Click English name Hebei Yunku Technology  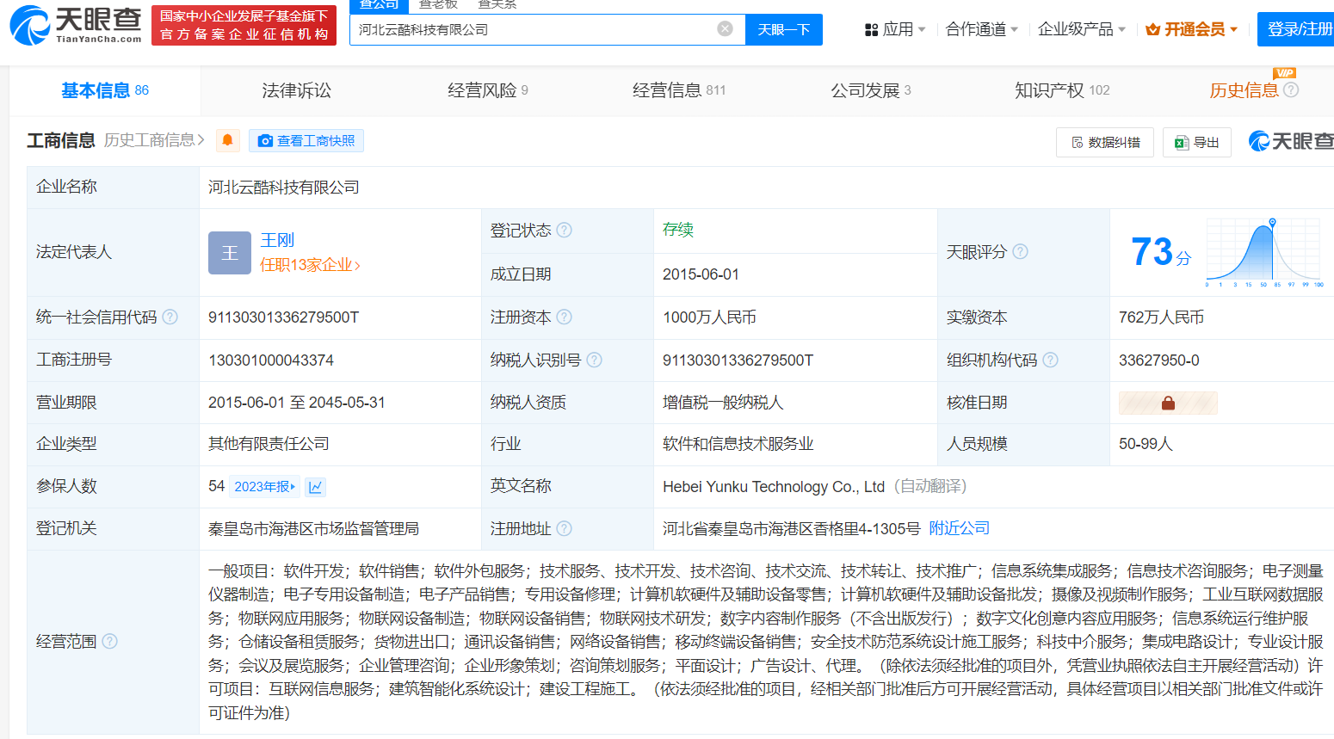tap(774, 487)
